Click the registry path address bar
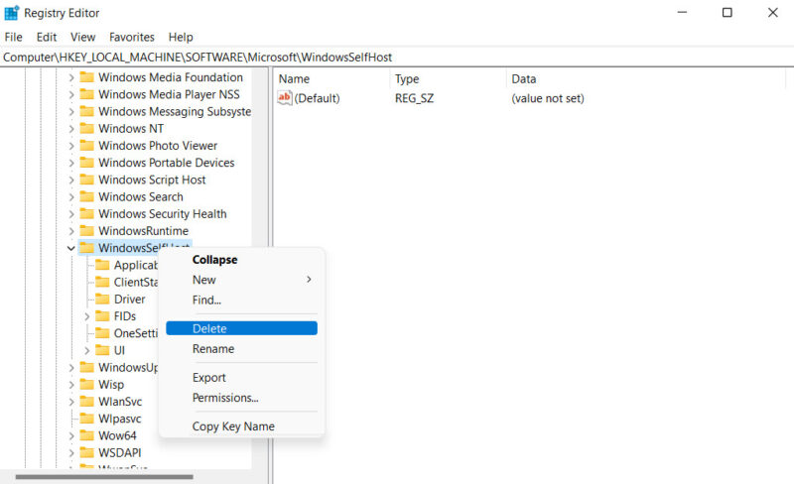The width and height of the screenshot is (794, 484). click(397, 58)
